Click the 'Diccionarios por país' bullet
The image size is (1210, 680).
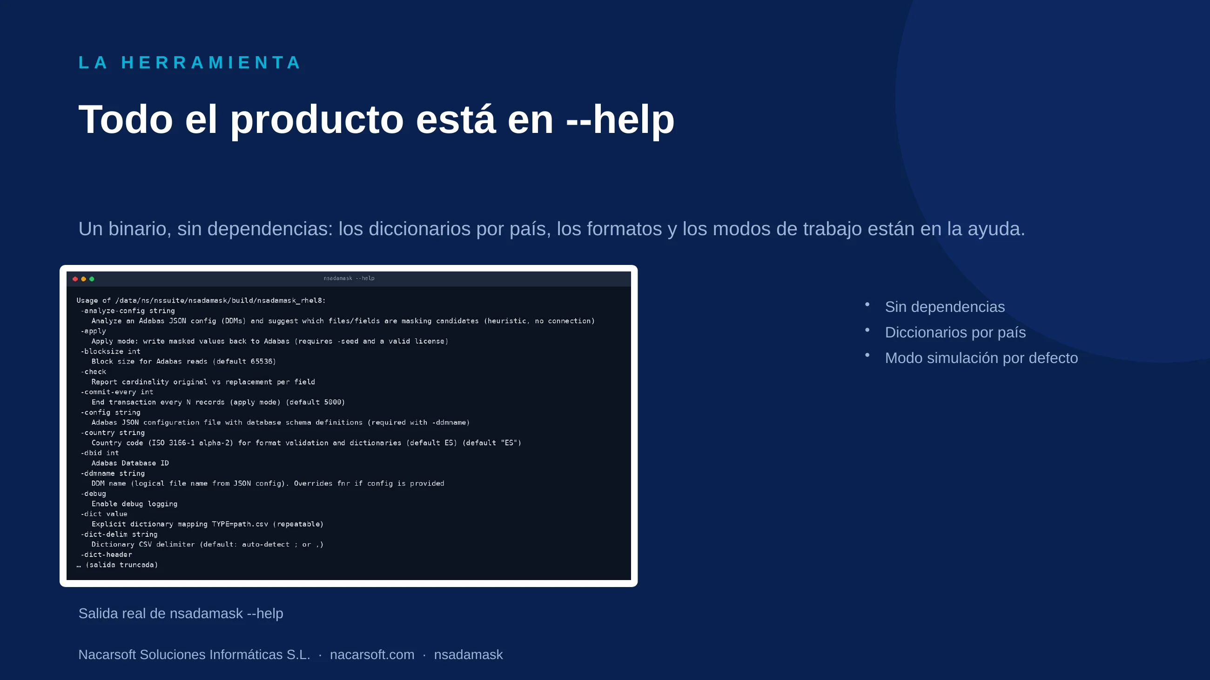pyautogui.click(x=955, y=332)
